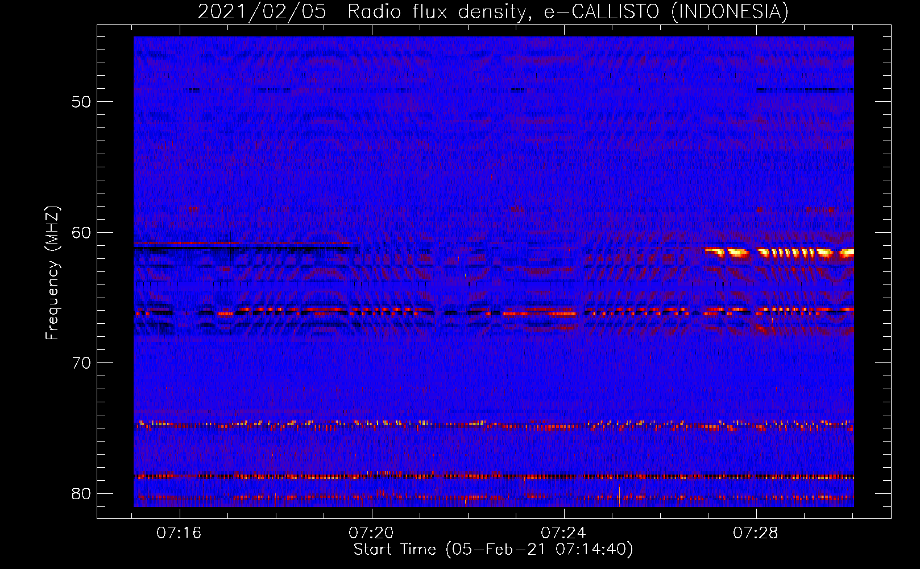Click the bright yellow burst near 61 MHz

point(779,253)
